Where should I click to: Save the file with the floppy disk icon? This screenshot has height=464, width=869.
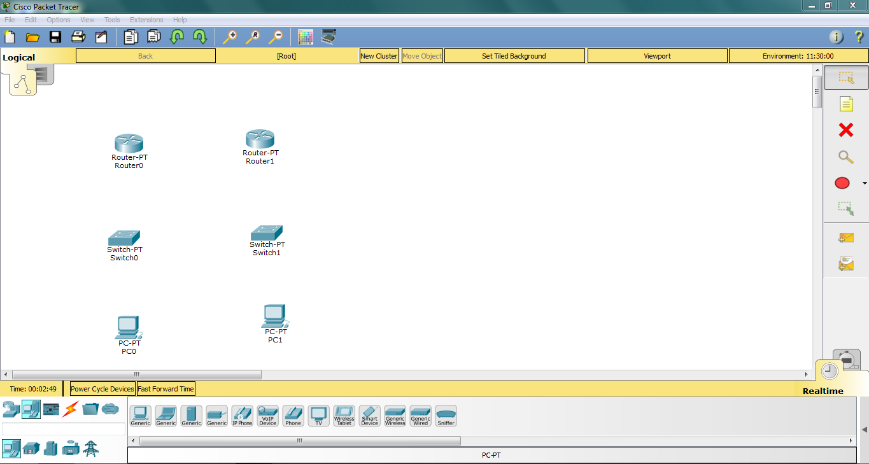(55, 37)
